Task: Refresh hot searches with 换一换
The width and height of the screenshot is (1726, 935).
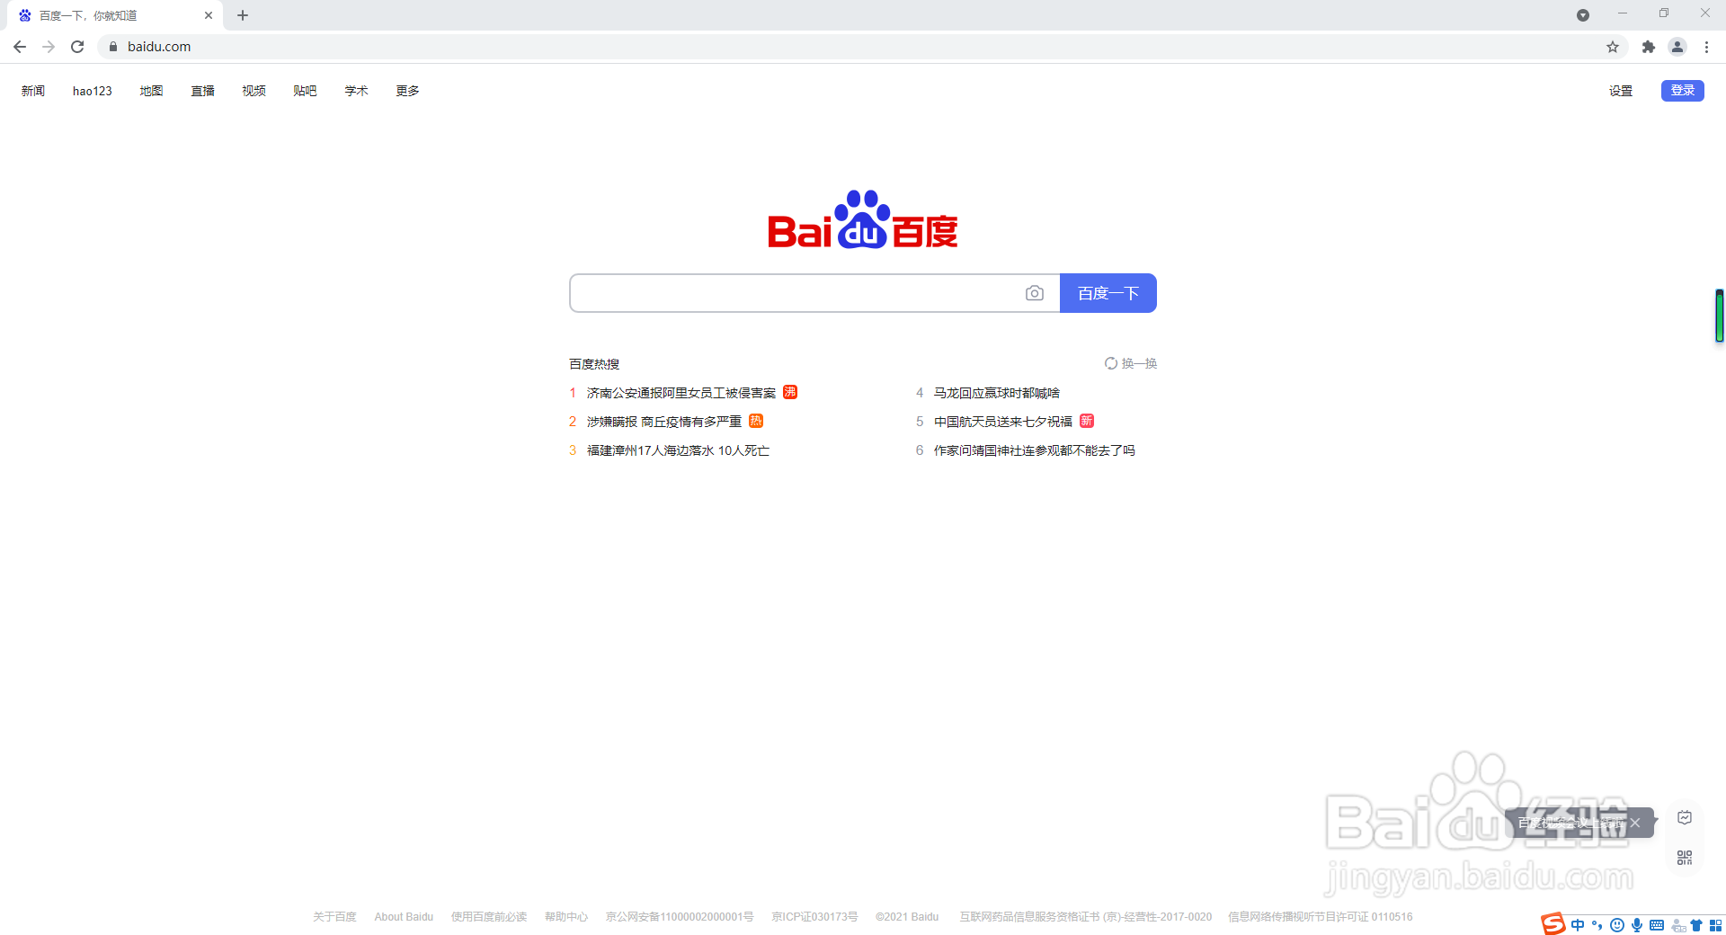Action: tap(1131, 363)
